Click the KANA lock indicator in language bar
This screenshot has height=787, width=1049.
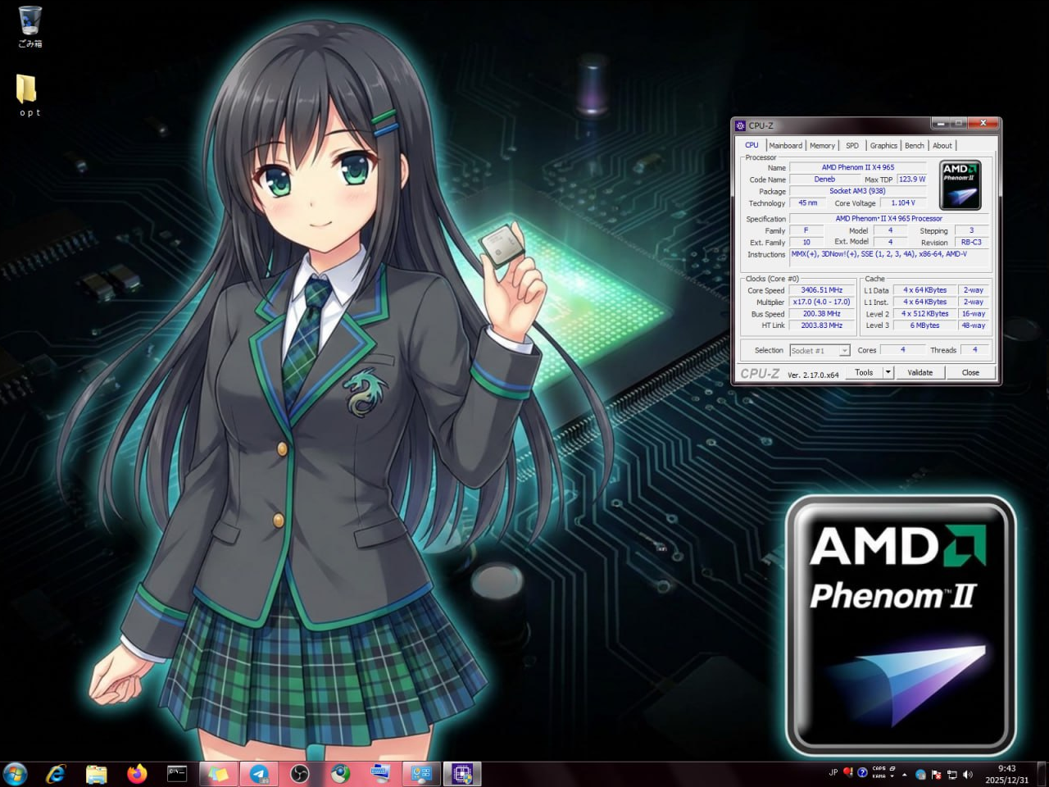879,776
